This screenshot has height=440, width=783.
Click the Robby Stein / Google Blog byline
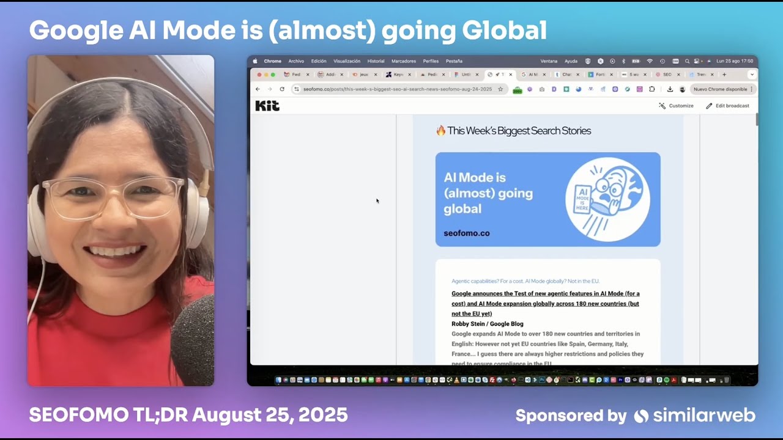(x=488, y=324)
